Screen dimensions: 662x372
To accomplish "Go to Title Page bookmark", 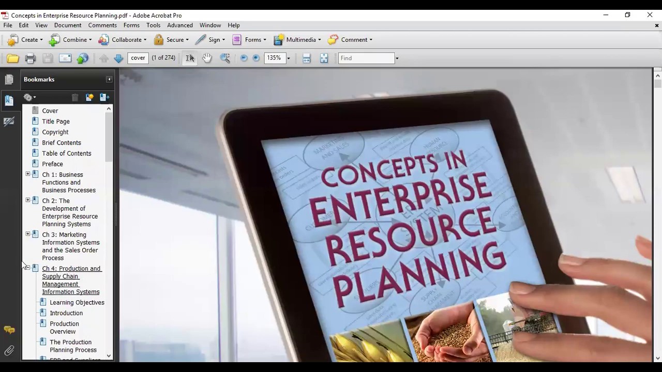I will tap(56, 121).
